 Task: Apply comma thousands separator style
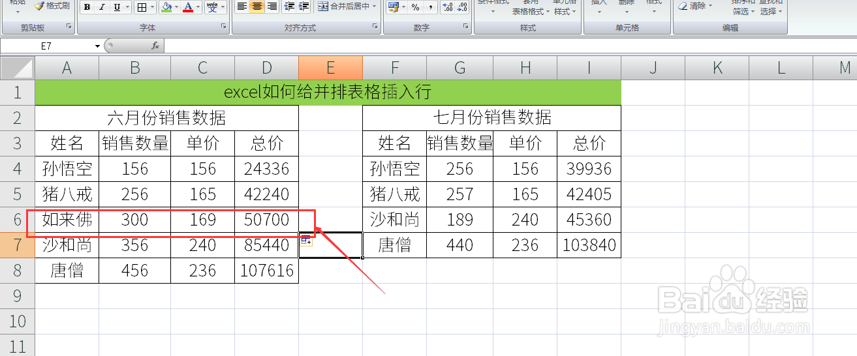430,7
